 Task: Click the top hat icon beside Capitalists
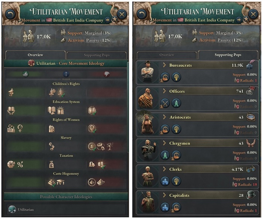[x=251, y=195]
